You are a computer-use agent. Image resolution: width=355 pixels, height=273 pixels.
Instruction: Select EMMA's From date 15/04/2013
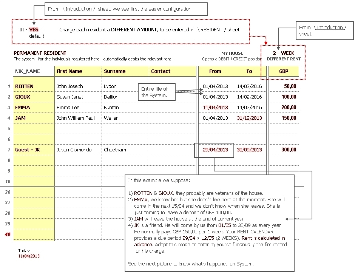coord(215,108)
